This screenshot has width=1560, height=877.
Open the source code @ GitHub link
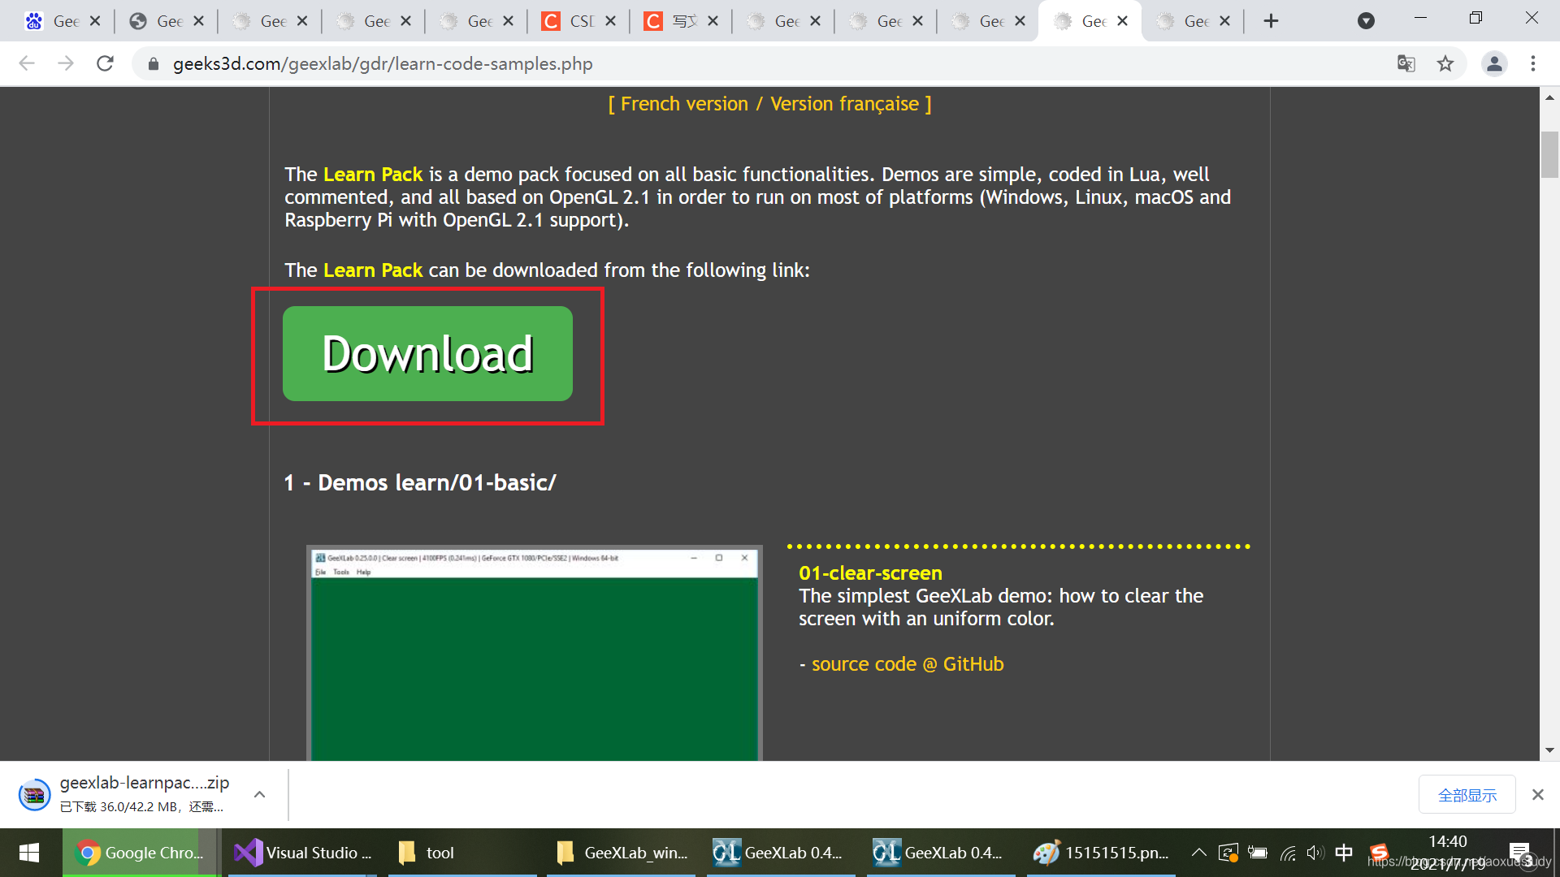908,664
